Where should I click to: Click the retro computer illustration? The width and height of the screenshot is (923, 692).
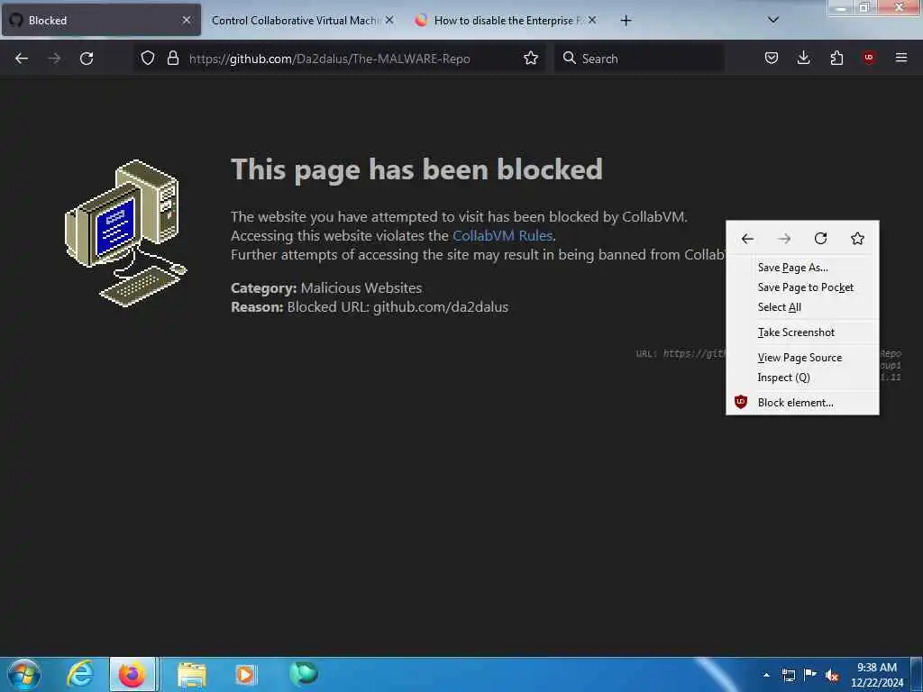coord(125,232)
